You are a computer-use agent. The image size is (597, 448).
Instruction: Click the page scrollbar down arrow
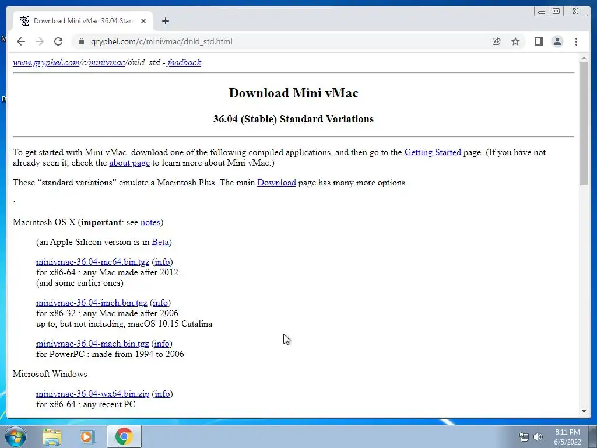coord(584,411)
